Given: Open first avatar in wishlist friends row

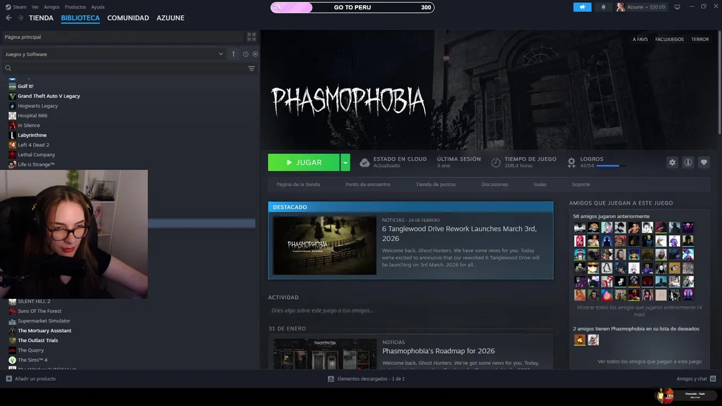Looking at the screenshot, I should (x=580, y=340).
